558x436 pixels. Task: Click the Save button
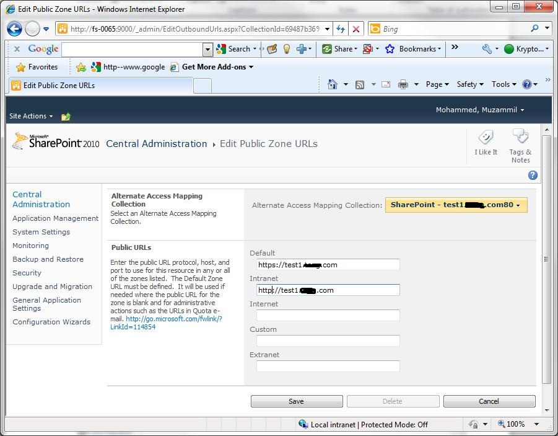tap(297, 401)
